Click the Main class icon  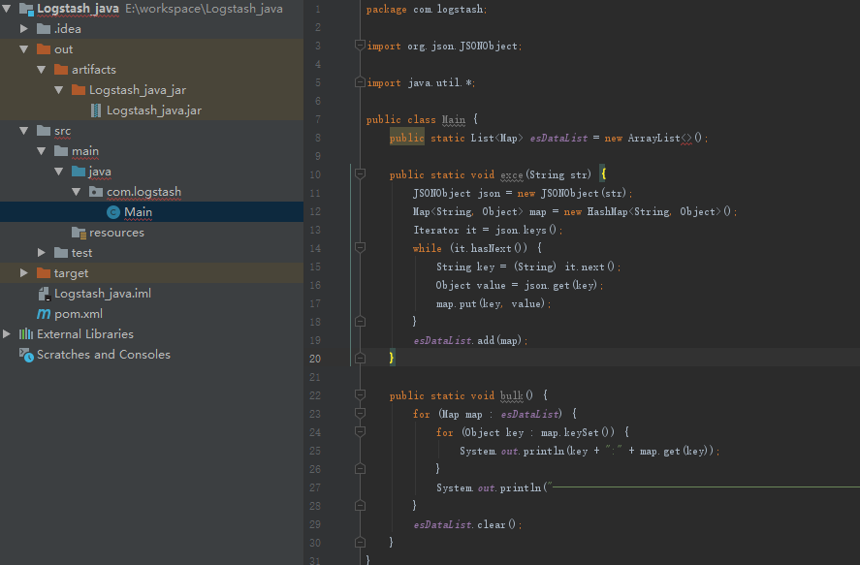pos(113,212)
